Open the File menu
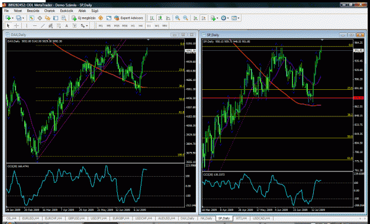The width and height of the screenshot is (370, 224). point(7,11)
